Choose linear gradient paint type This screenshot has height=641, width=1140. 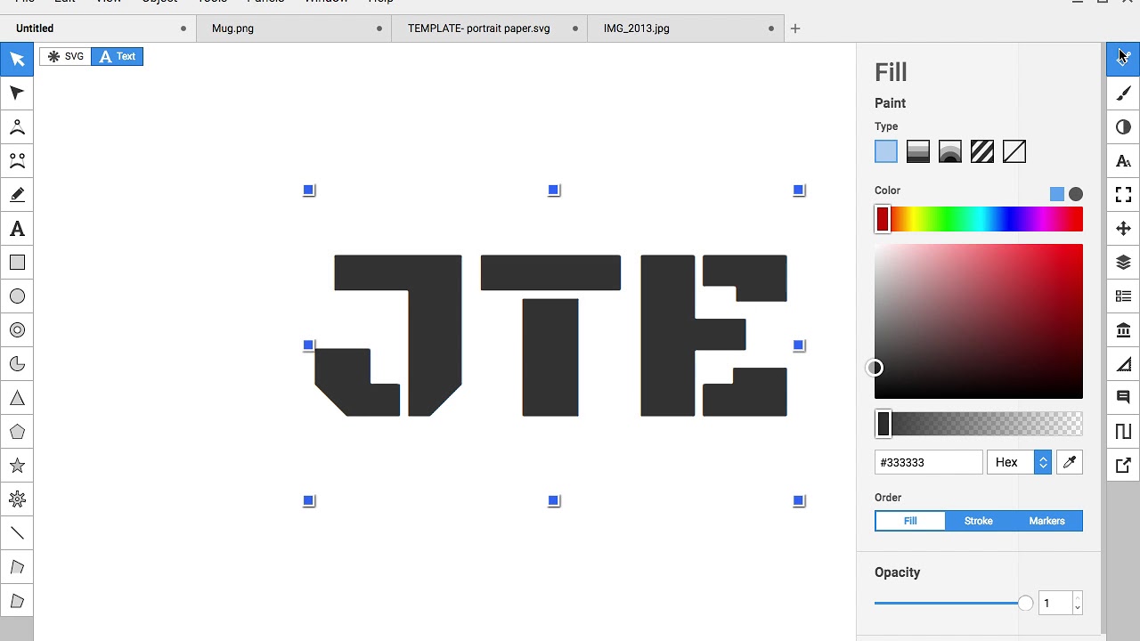918,152
